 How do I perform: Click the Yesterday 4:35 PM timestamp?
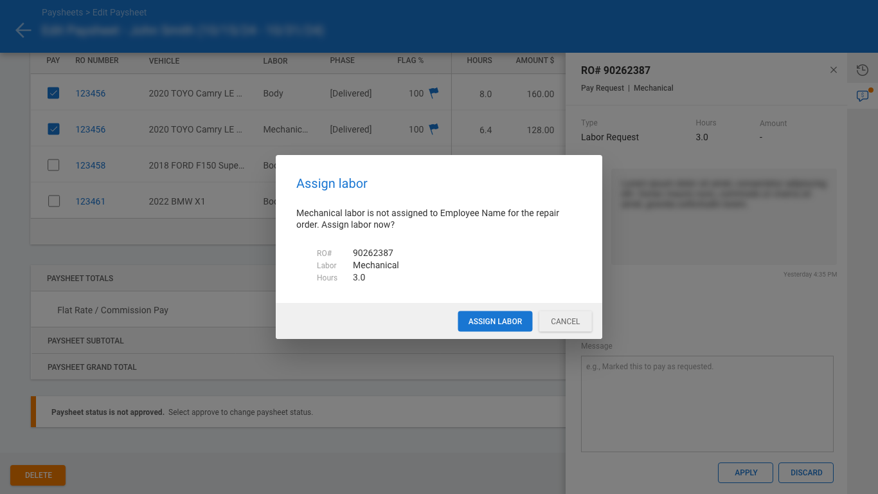810,275
